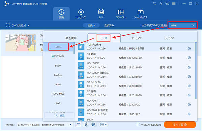Choose HEVC MP4 in the format list
202x131 pixels.
point(58,56)
